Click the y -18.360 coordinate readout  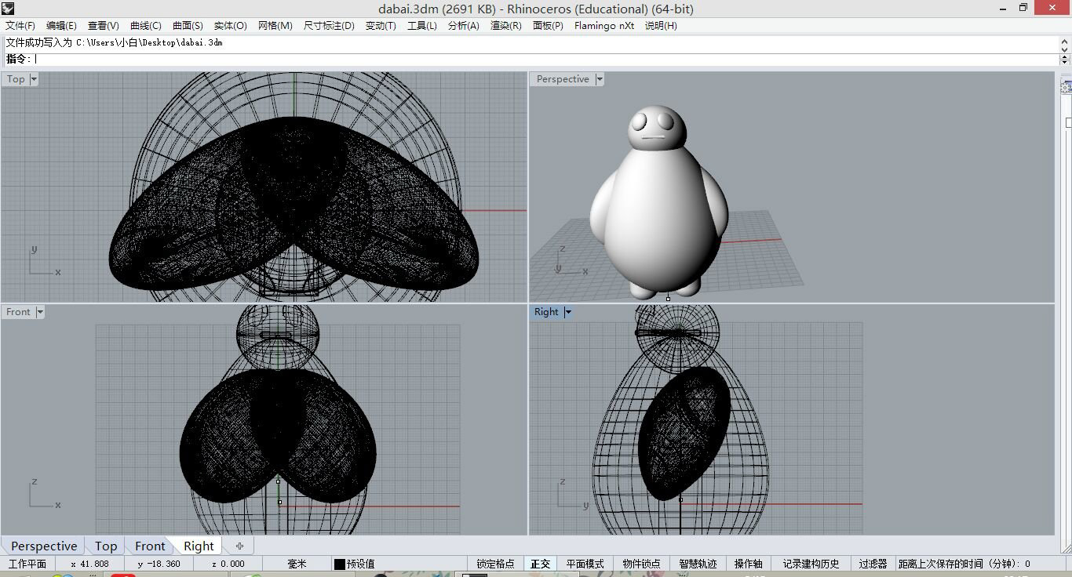159,564
